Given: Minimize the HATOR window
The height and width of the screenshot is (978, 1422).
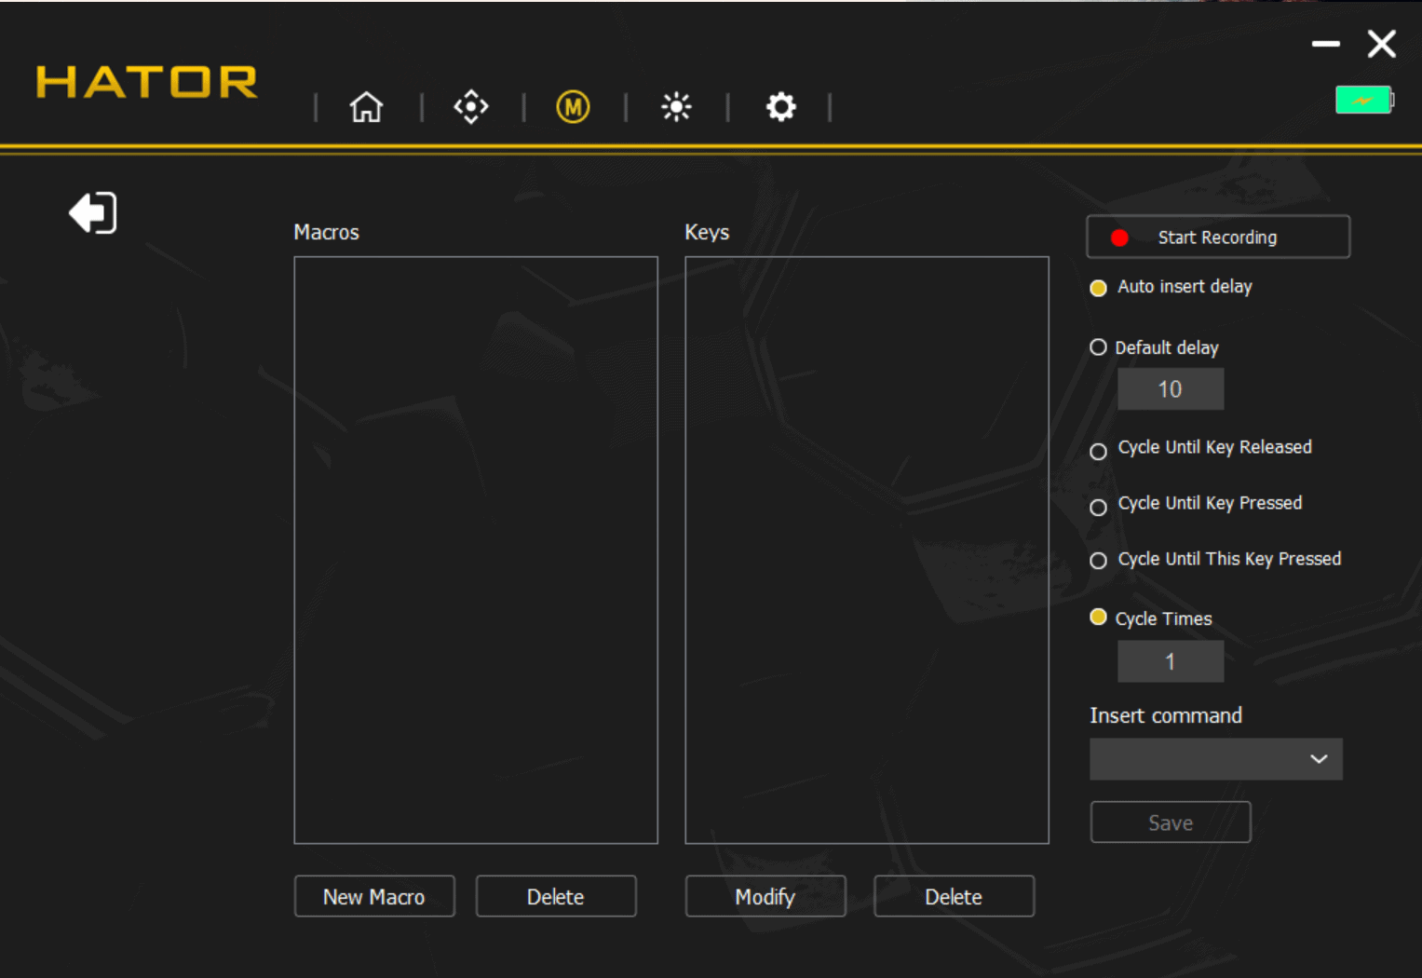Looking at the screenshot, I should 1325,44.
